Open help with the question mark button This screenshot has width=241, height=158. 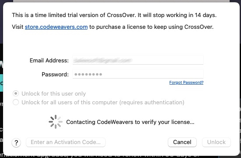pos(16,143)
